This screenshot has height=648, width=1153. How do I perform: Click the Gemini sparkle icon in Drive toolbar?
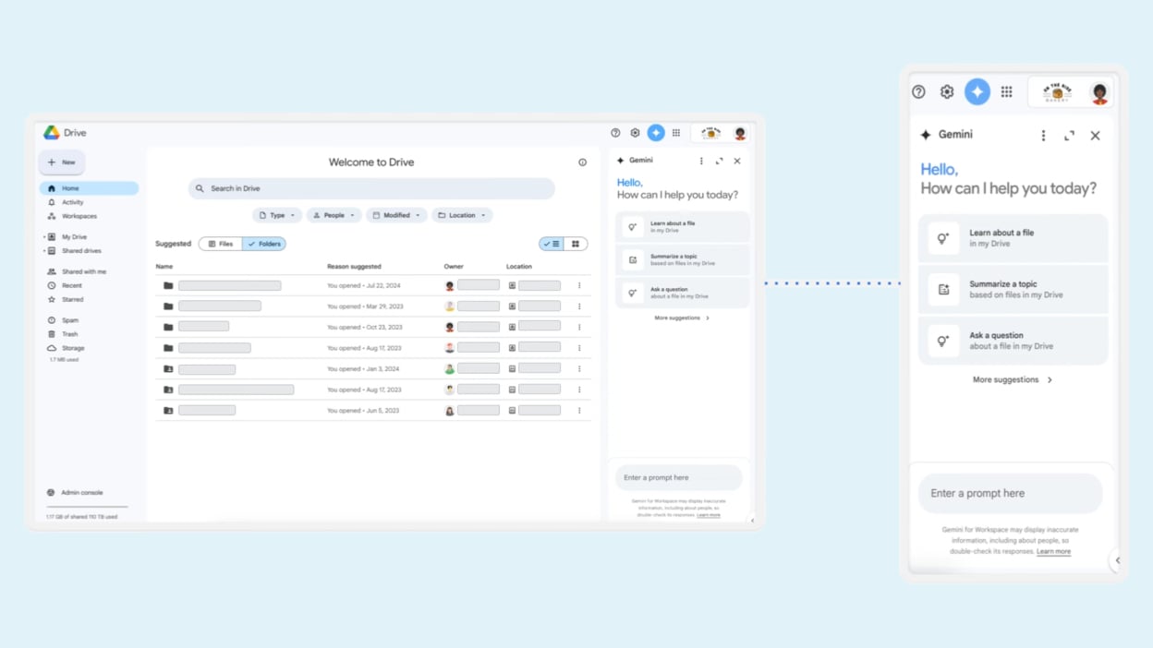pos(655,133)
